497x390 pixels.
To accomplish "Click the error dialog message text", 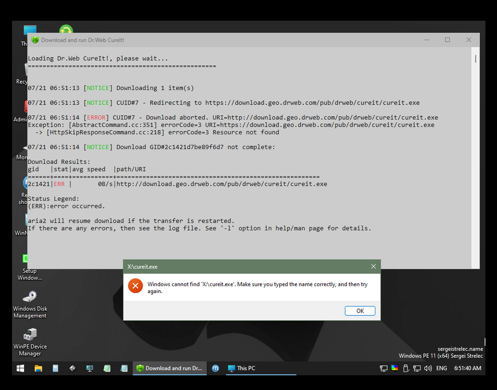I will coord(257,288).
